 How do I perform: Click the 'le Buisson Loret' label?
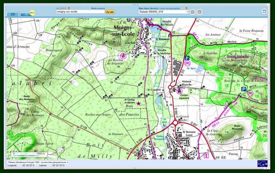point(189,134)
